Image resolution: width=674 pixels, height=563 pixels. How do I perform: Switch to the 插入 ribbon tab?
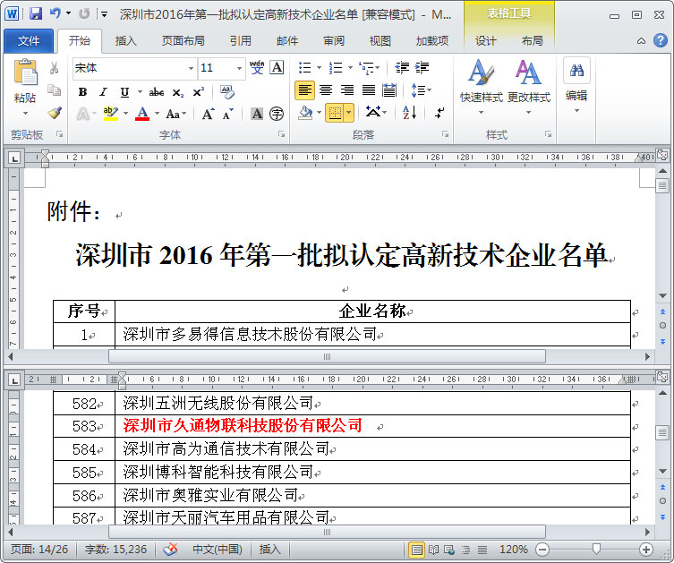click(126, 40)
